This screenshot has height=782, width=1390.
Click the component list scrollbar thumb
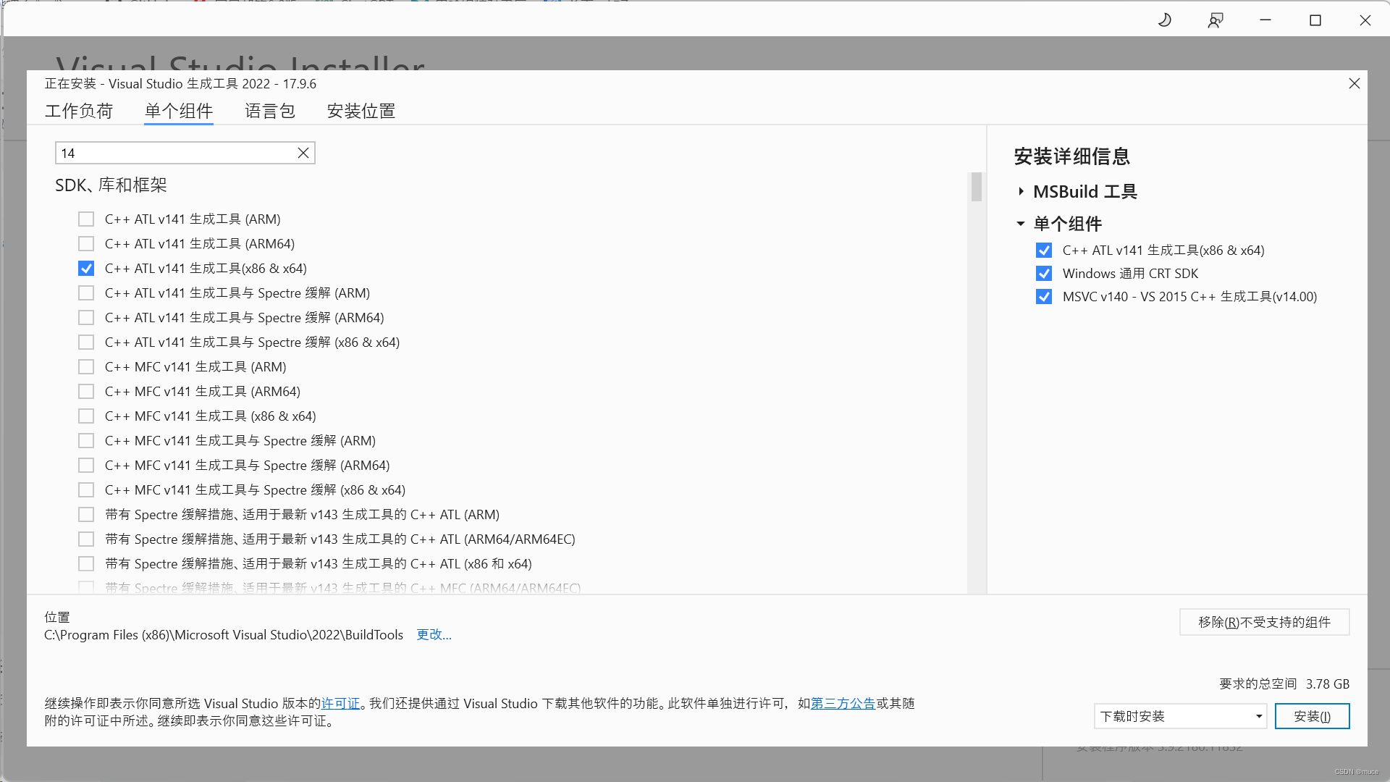976,188
